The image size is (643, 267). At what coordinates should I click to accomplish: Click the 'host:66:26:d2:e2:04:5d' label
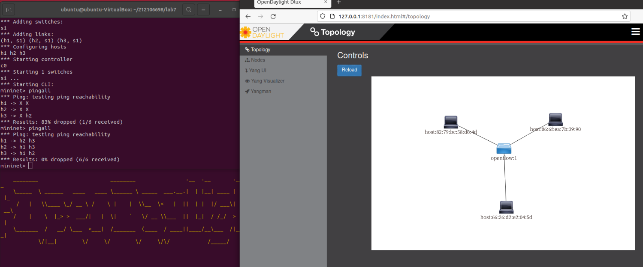click(x=506, y=217)
